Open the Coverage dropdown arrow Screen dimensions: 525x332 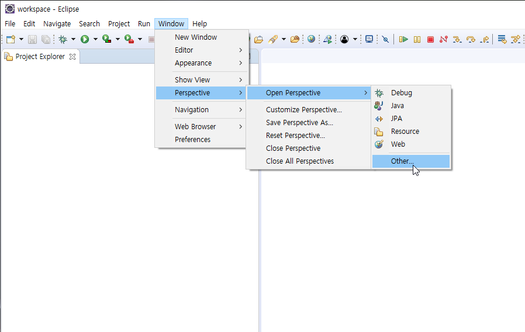pyautogui.click(x=118, y=39)
